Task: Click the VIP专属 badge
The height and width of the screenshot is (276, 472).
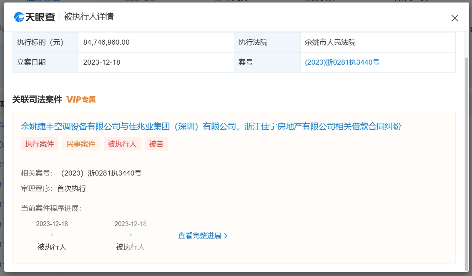Action: pyautogui.click(x=81, y=100)
